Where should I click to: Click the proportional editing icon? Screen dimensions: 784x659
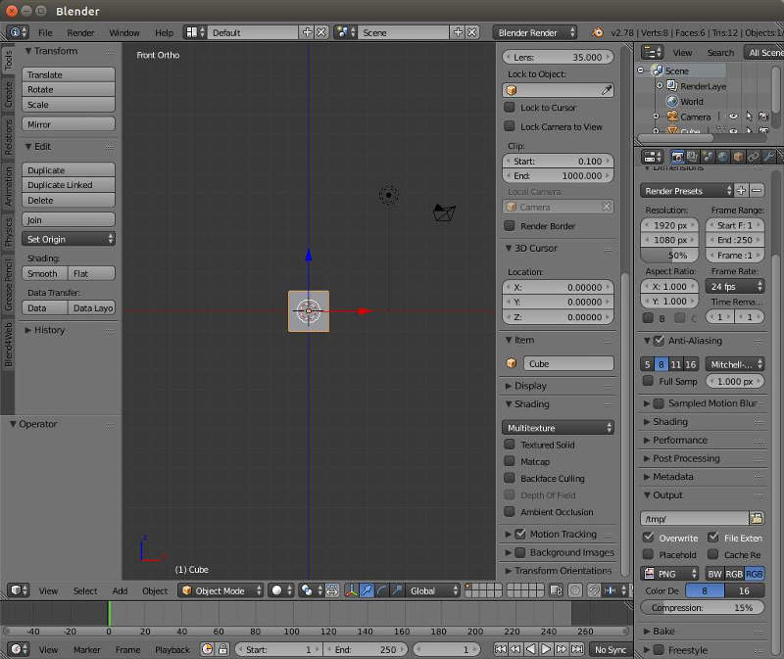[575, 590]
